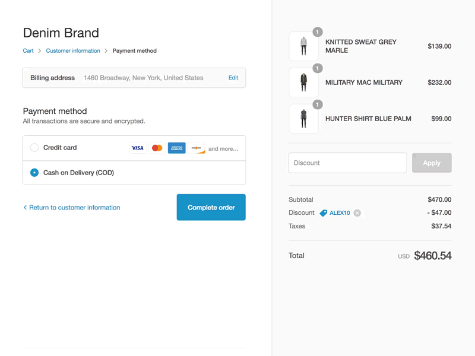Click the Payment method breadcrumb step
Image resolution: width=475 pixels, height=356 pixels.
(x=135, y=50)
